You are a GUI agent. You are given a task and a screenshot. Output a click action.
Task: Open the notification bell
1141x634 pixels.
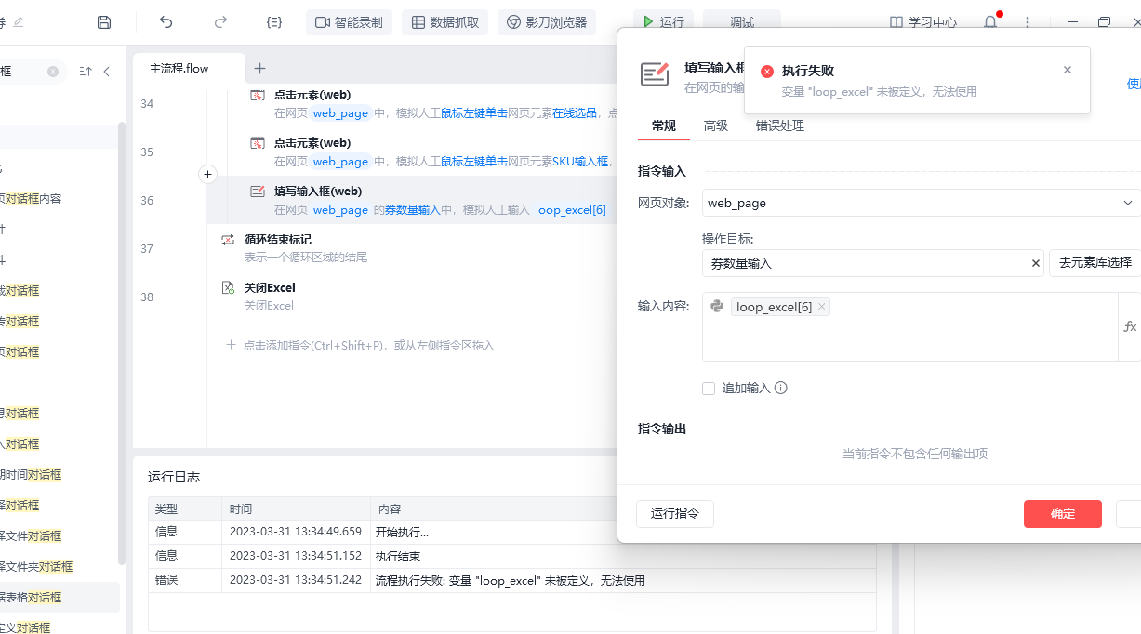click(989, 22)
